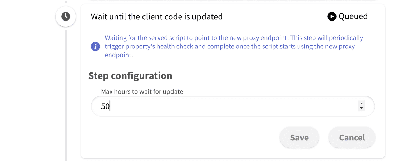
Task: Place cursor on the value 50
Action: (x=105, y=106)
